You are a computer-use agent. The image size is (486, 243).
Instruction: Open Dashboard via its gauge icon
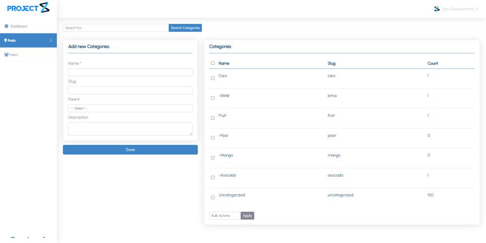click(6, 26)
